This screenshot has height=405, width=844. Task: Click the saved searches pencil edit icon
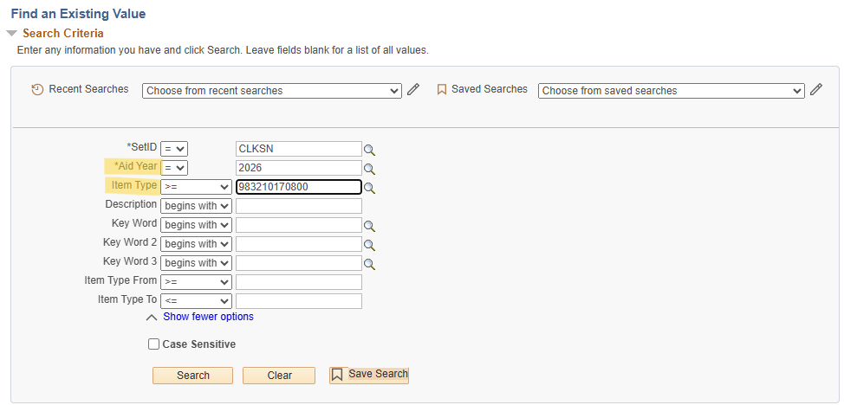pyautogui.click(x=815, y=90)
